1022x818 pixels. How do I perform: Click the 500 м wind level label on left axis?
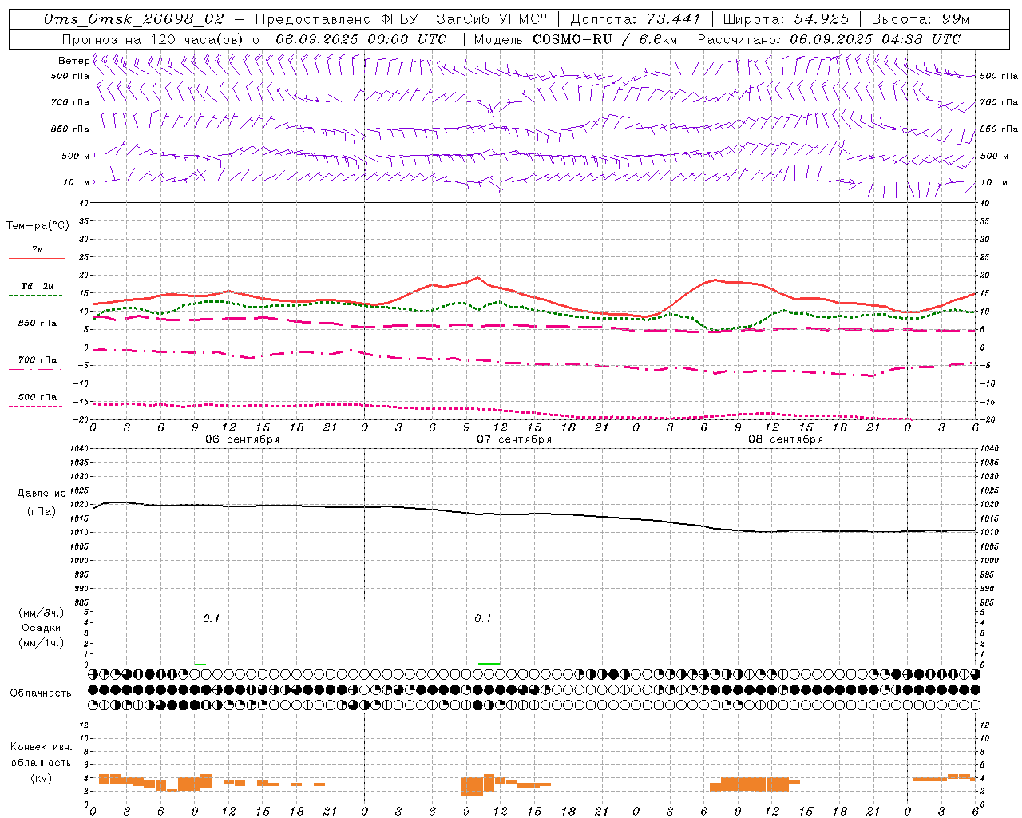[x=76, y=156]
